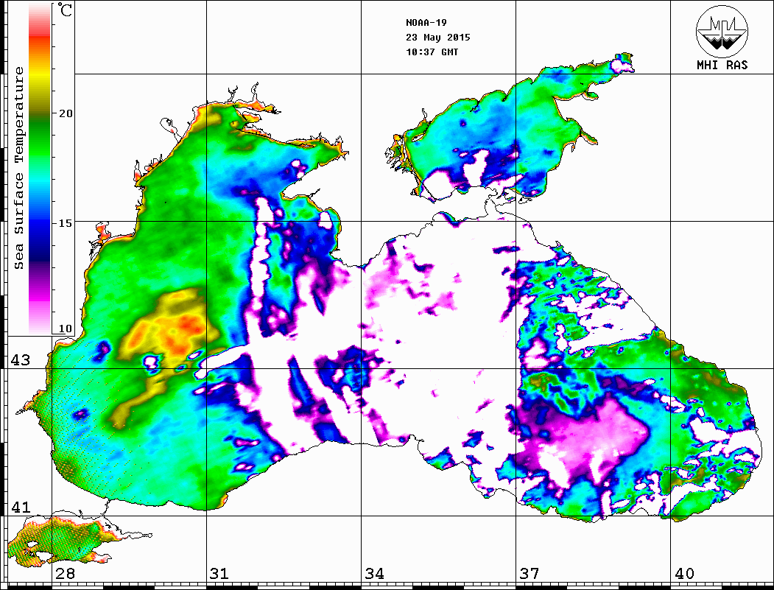774x590 pixels.
Task: Select the NOAA-19 satellite name text
Action: click(x=426, y=22)
